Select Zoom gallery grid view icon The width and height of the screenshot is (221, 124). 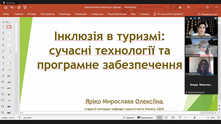(x=199, y=18)
